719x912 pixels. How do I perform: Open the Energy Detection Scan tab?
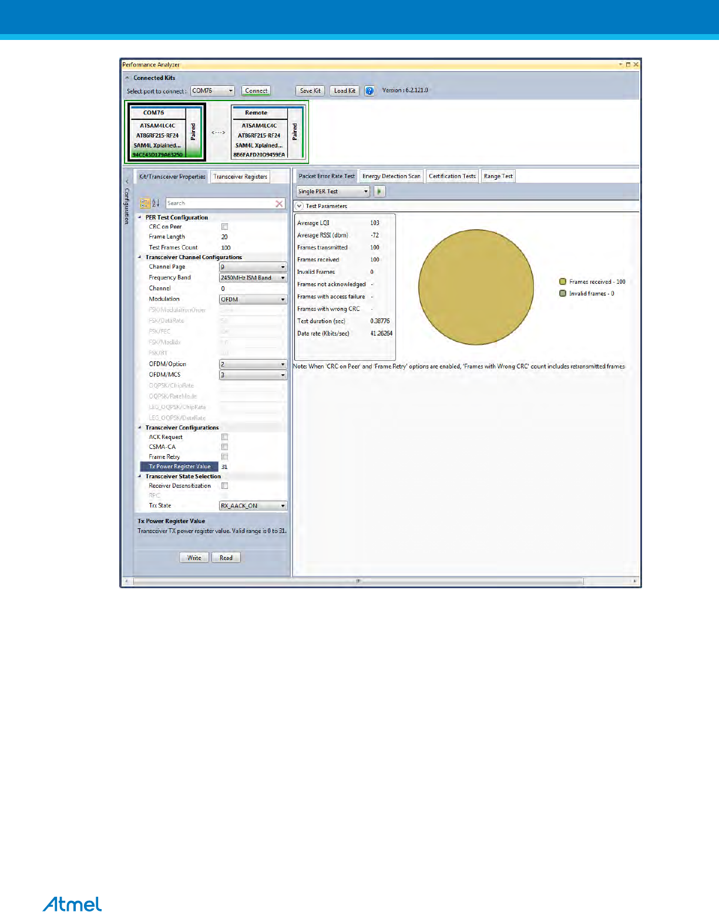tap(391, 176)
